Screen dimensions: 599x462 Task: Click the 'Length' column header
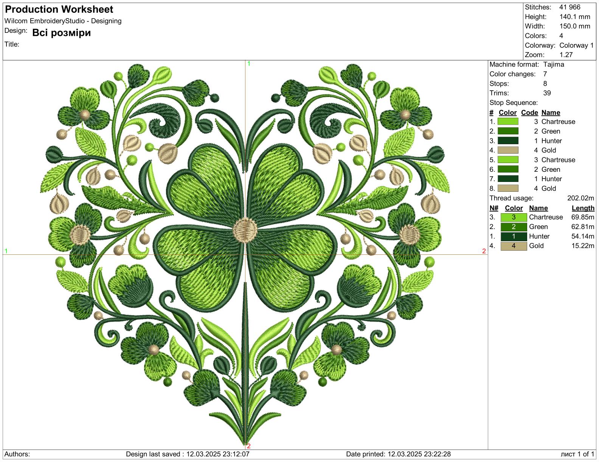point(583,208)
